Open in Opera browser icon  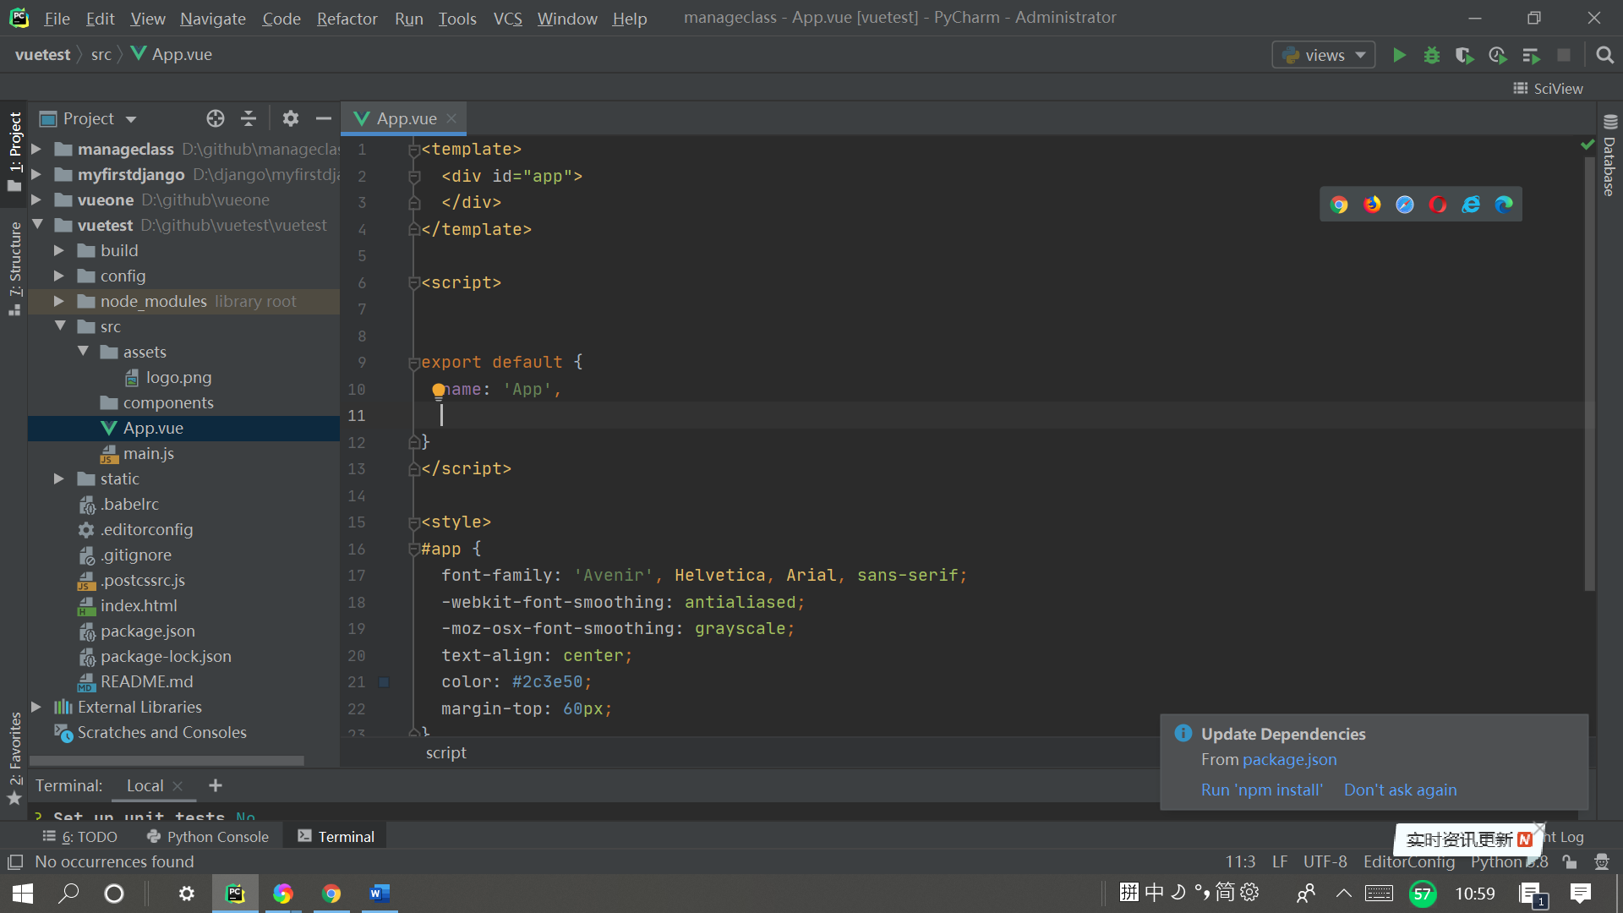(1437, 205)
